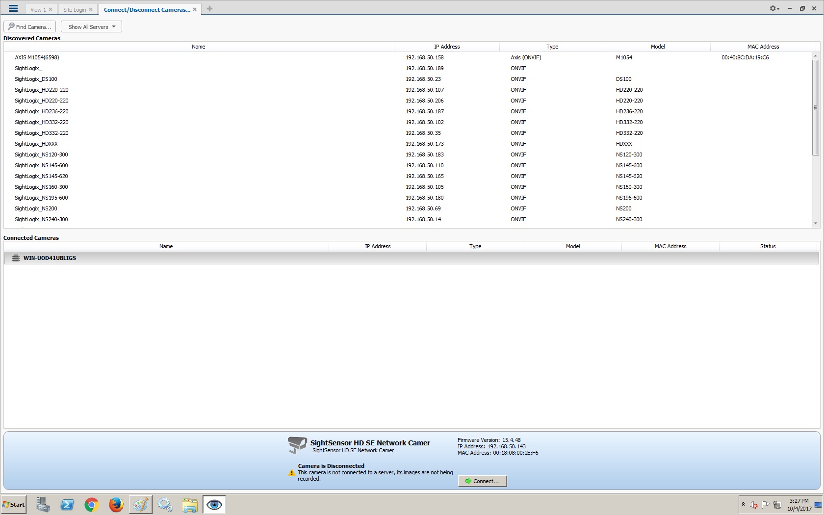The height and width of the screenshot is (515, 824).
Task: Click the server icon beside WIN-UOD41UBLIGS
Action: click(16, 258)
